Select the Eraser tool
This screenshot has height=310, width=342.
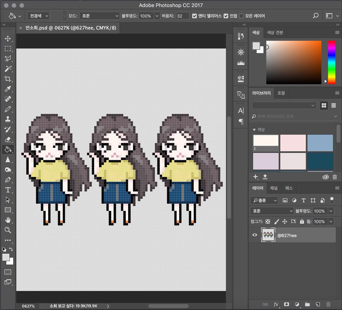tap(8, 139)
